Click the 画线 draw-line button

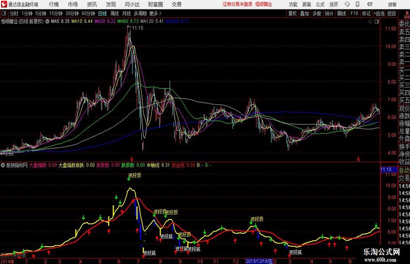341,13
